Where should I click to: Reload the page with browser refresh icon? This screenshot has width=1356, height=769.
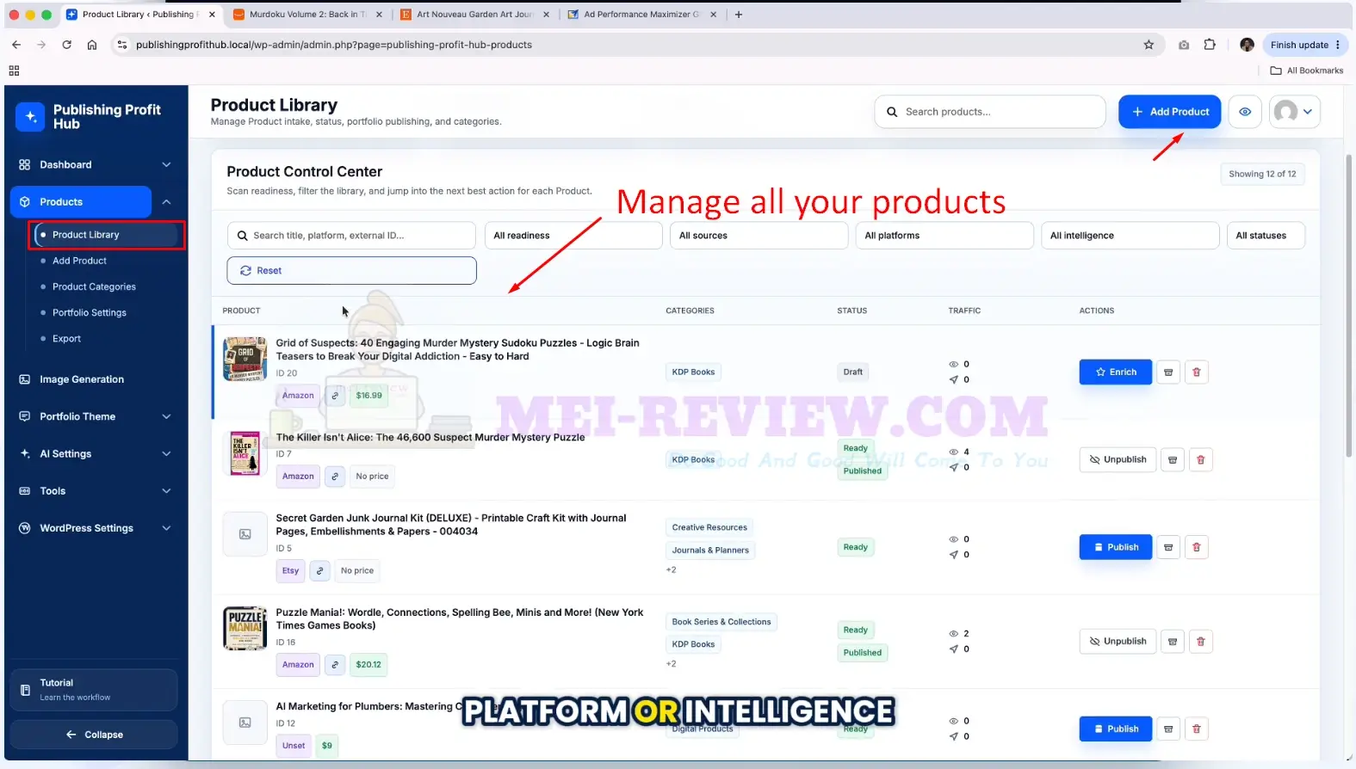pyautogui.click(x=66, y=45)
